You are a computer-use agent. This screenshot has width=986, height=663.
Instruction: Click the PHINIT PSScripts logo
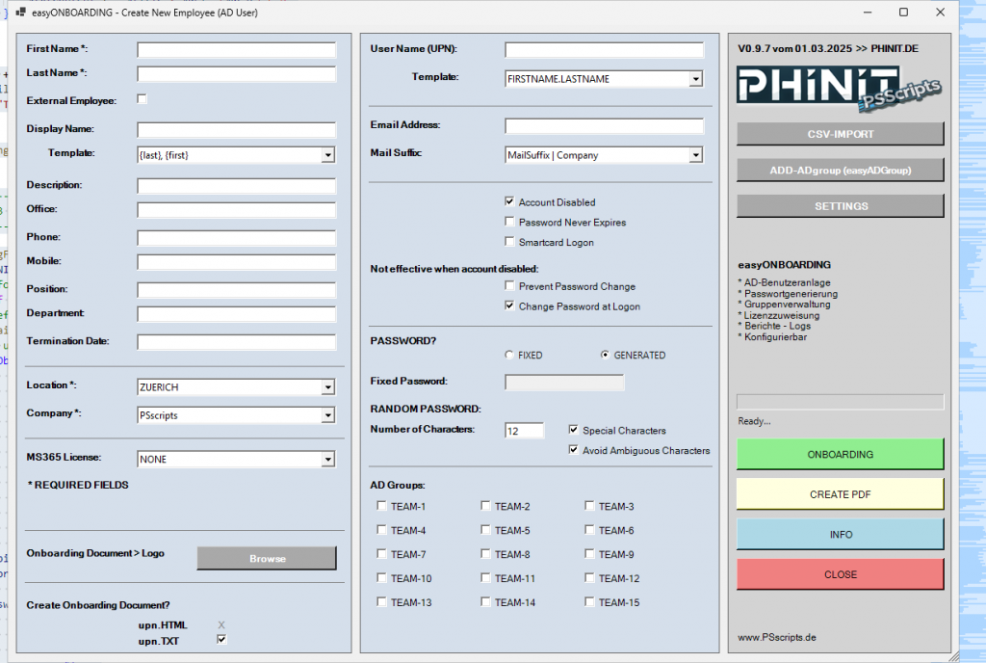[x=839, y=86]
